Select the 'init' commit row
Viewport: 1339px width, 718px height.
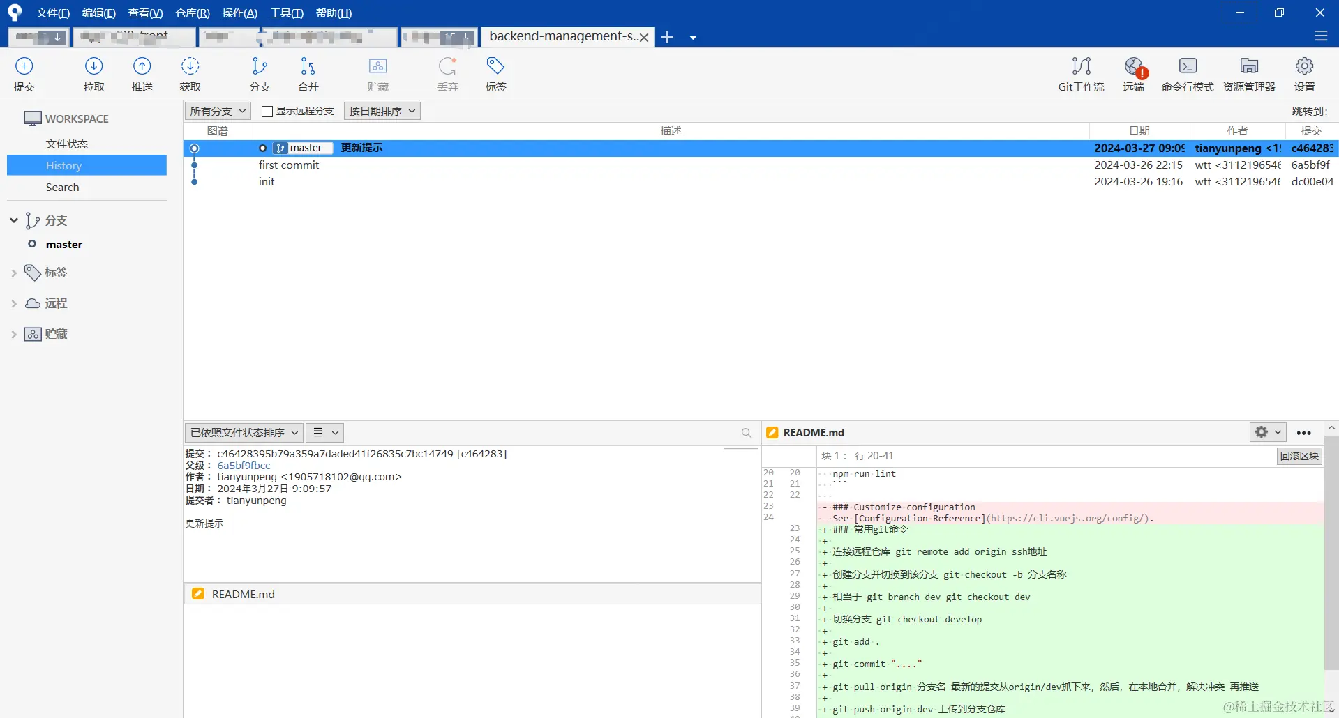[760, 182]
